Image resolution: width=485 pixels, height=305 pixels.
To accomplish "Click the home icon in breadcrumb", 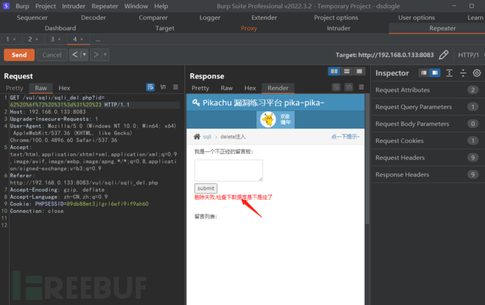I will click(x=197, y=136).
